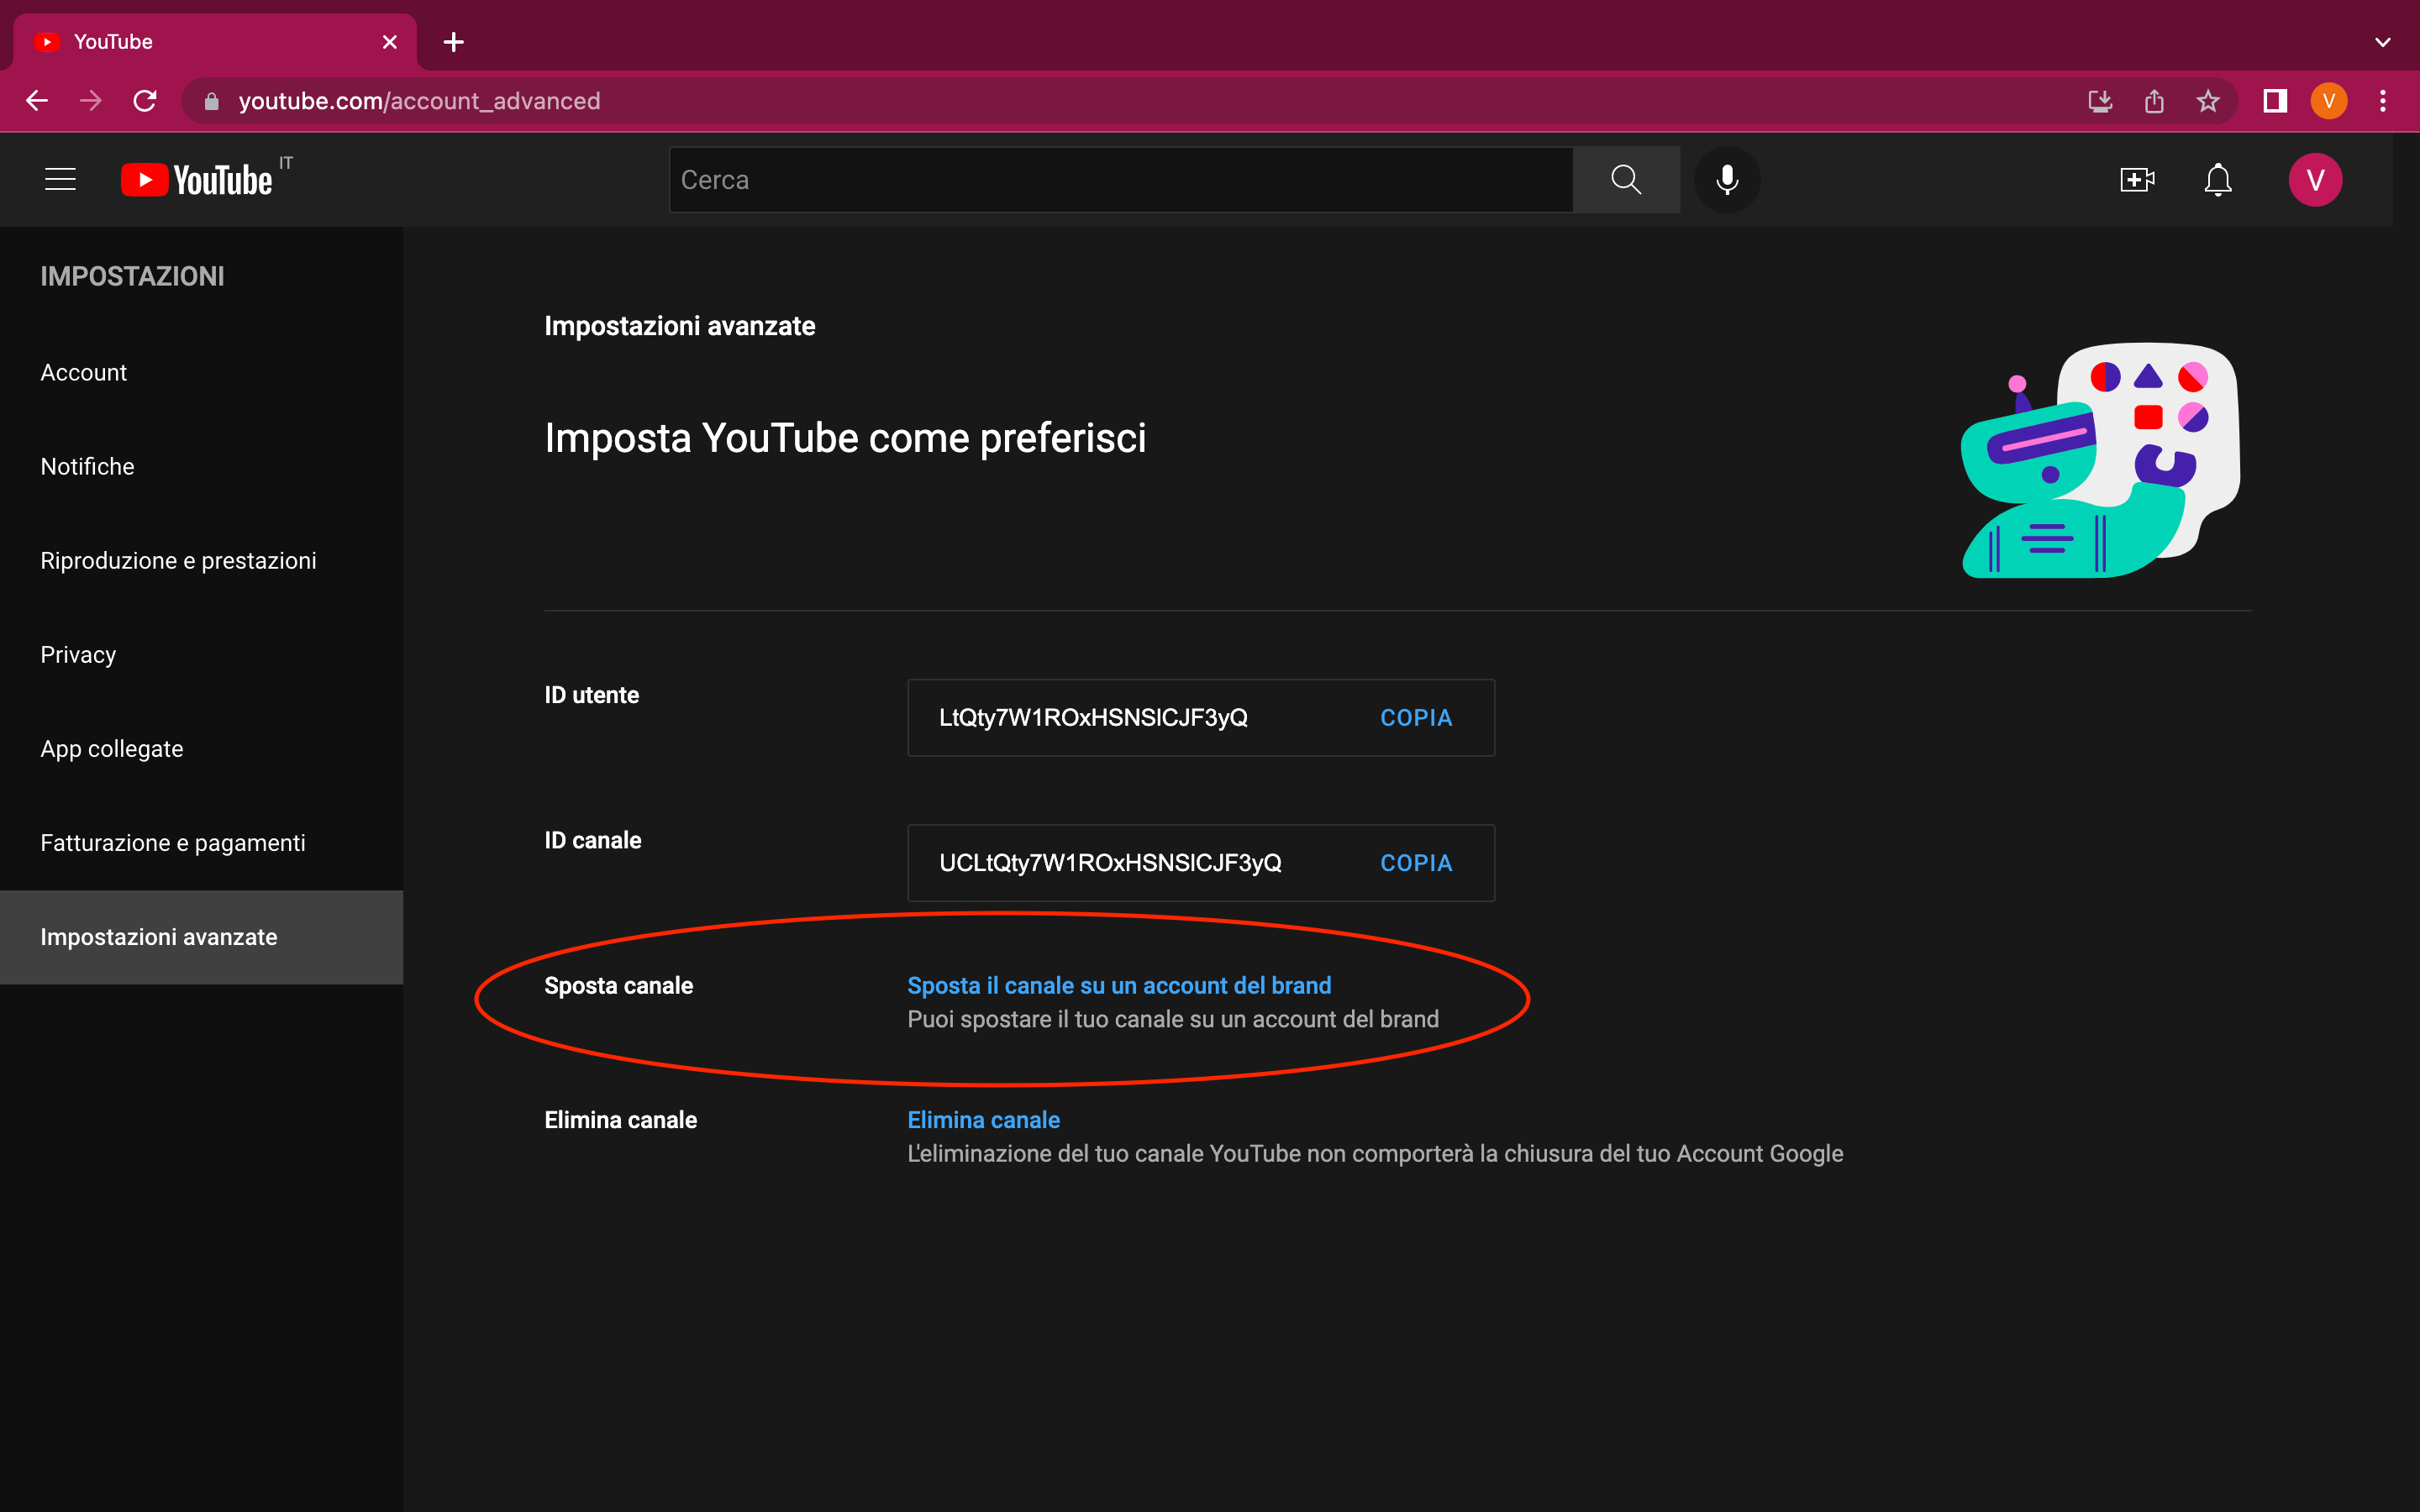Open the Chrome three-dot menu
Viewport: 2420px width, 1512px height.
2384,100
